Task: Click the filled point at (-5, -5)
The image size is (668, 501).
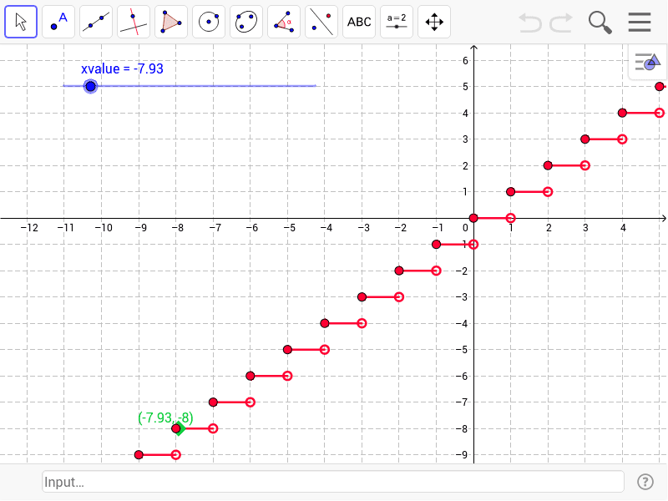Action: point(287,350)
